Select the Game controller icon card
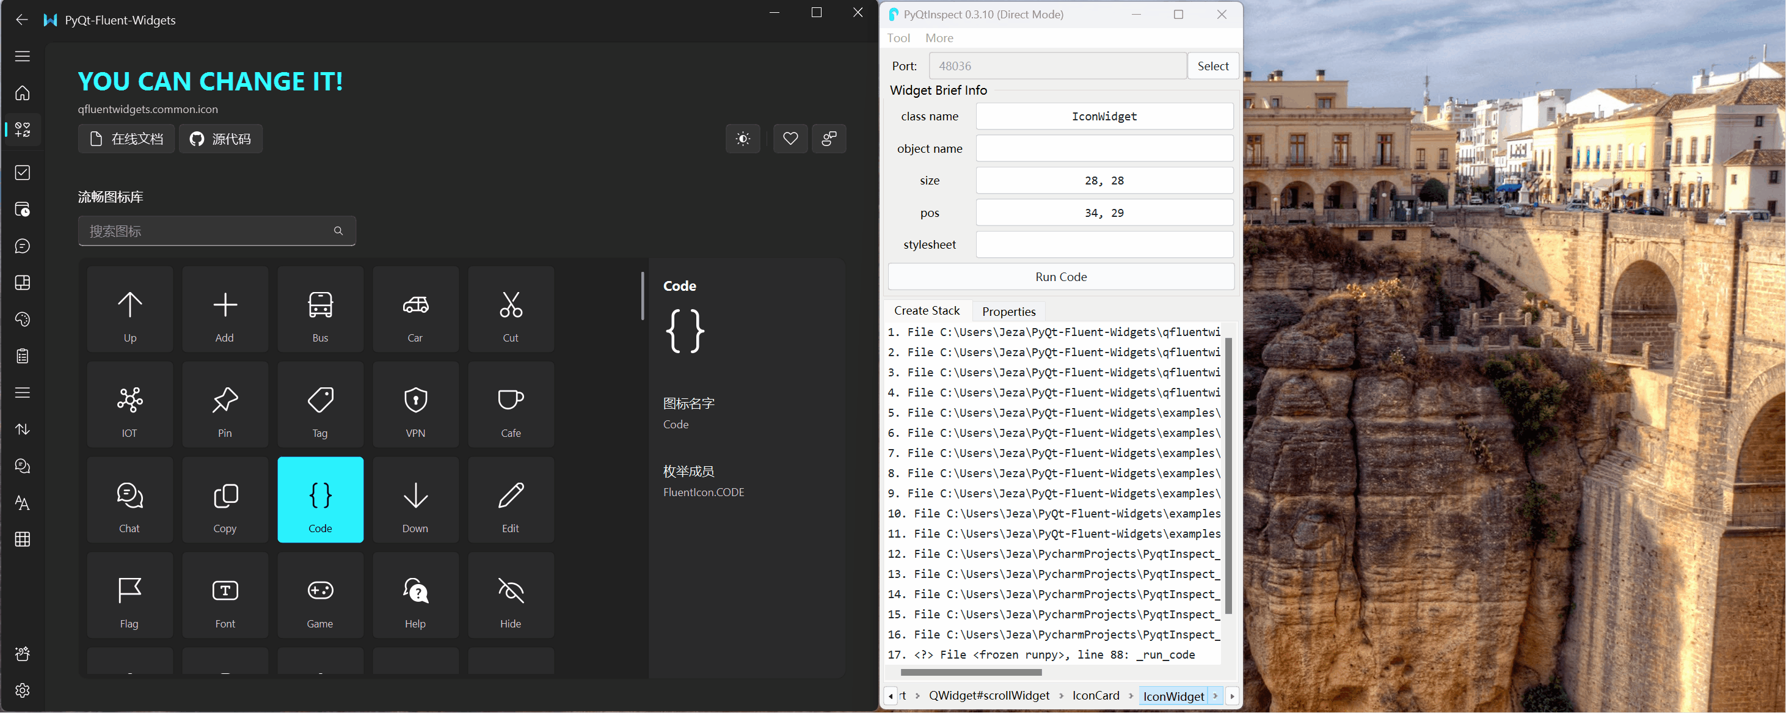The image size is (1786, 713). tap(319, 595)
